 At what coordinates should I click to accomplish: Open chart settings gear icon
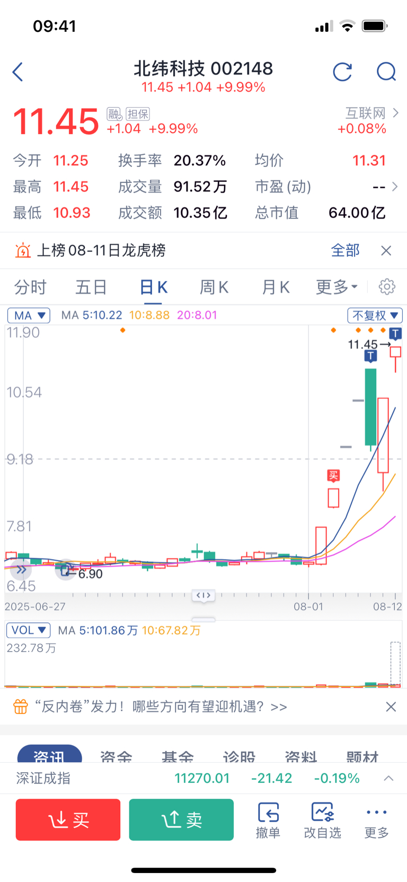pos(387,286)
